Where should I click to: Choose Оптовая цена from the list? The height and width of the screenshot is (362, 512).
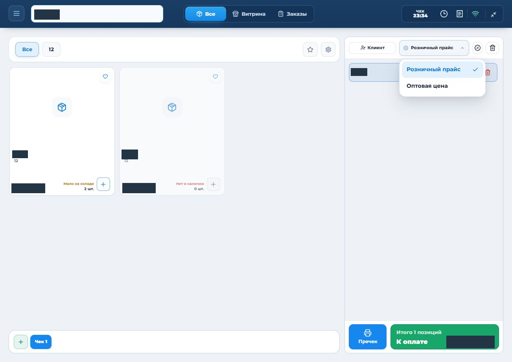pyautogui.click(x=442, y=86)
